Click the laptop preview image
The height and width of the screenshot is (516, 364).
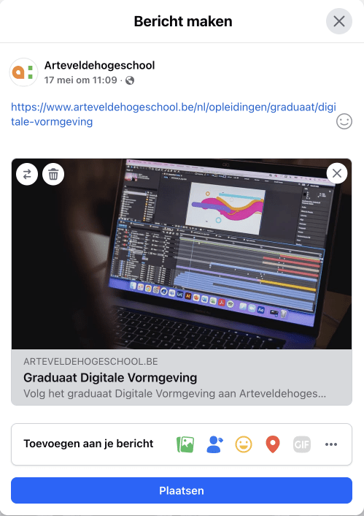tap(182, 254)
